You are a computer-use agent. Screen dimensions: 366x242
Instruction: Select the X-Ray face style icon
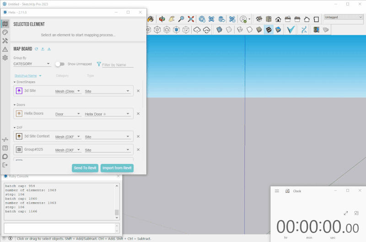[219, 30]
